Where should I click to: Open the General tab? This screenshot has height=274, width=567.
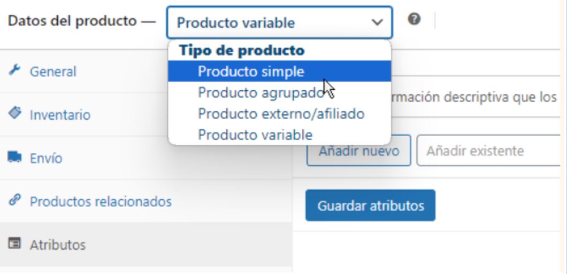pos(53,72)
